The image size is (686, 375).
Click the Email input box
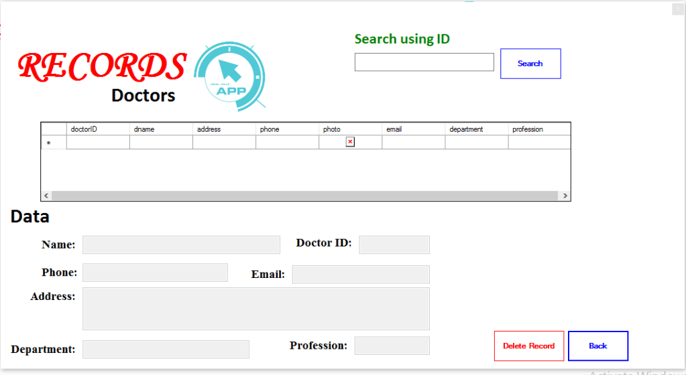(x=360, y=274)
